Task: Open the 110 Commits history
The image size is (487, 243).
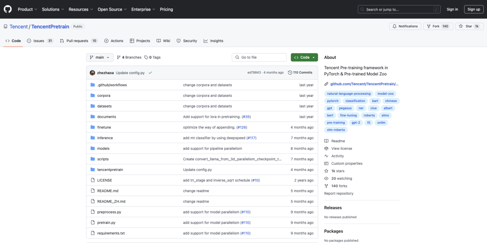Action: 300,72
